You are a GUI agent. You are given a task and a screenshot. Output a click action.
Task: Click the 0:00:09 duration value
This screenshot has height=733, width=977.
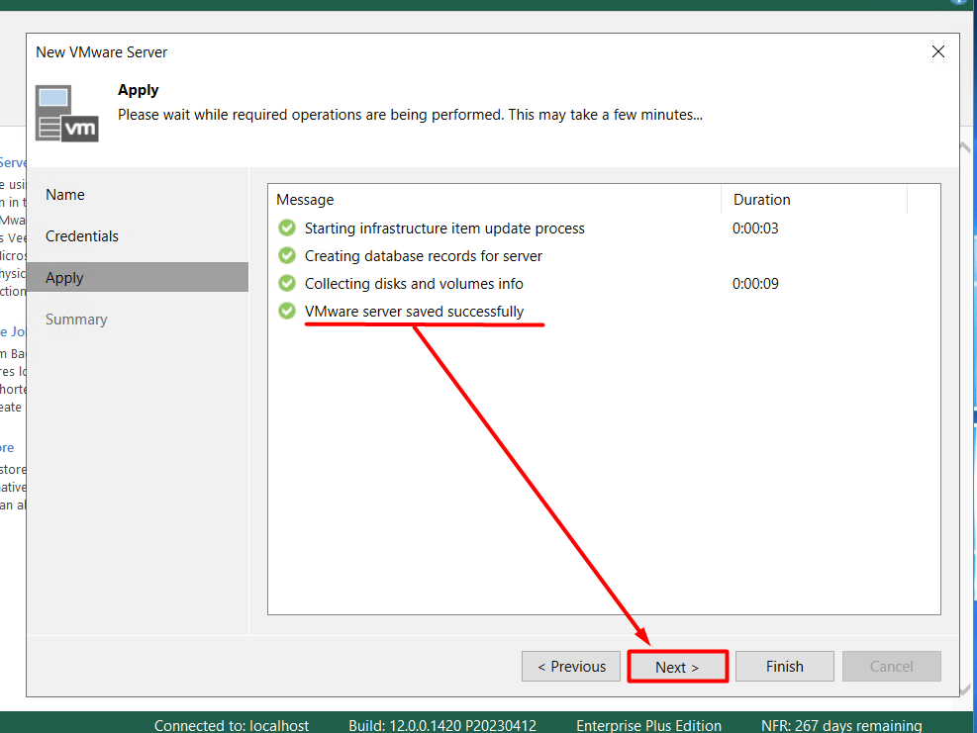click(x=755, y=283)
